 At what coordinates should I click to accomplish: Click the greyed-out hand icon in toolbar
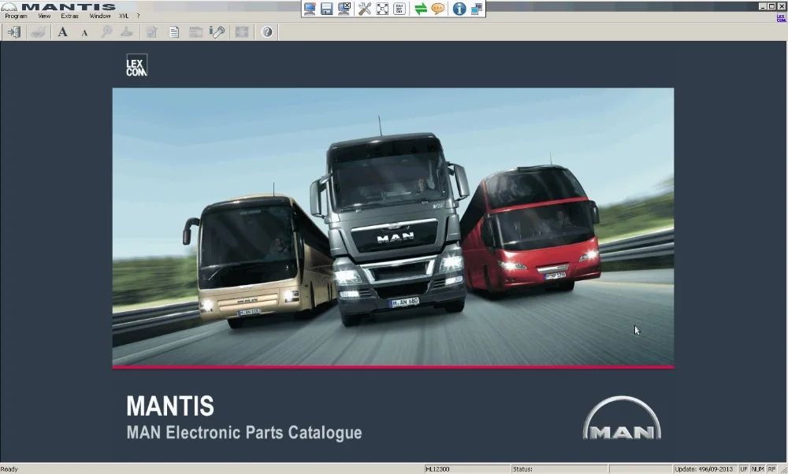38,32
